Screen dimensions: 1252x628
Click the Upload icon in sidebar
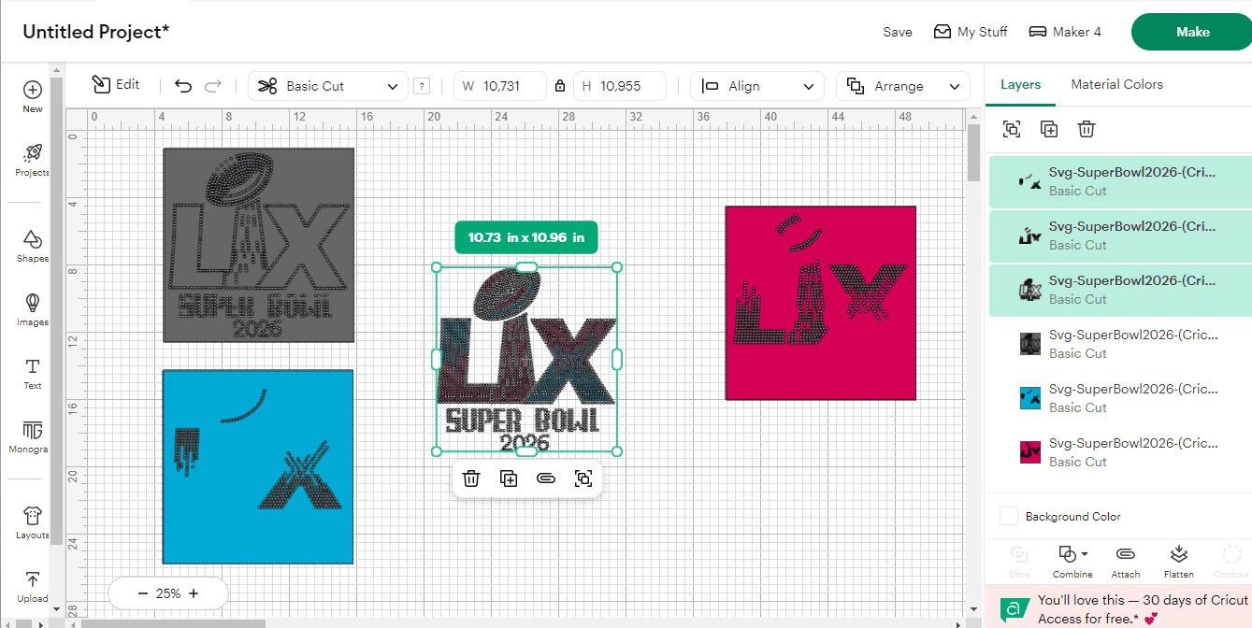32,579
